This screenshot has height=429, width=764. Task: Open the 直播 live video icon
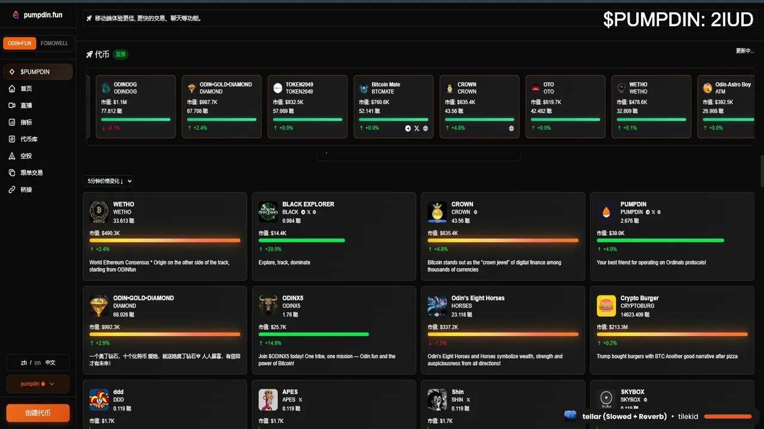tap(12, 105)
